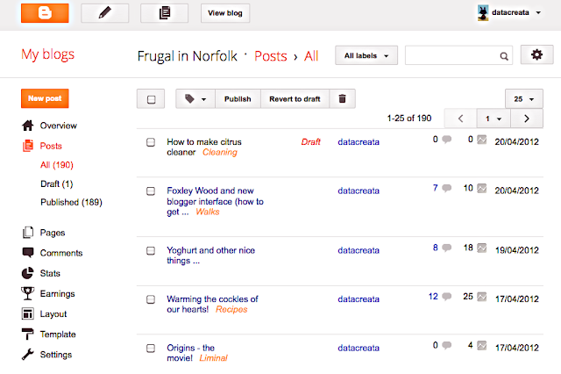Screen dimensions: 561x374
Task: Click the trash delete icon
Action: tap(343, 99)
